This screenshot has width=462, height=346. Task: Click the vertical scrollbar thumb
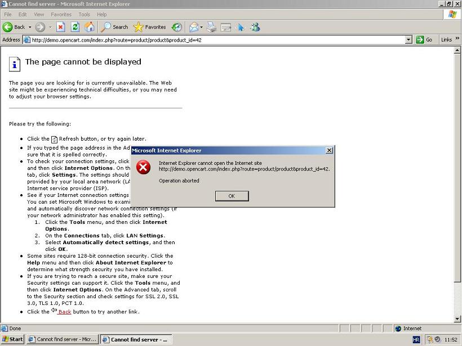tap(457, 168)
